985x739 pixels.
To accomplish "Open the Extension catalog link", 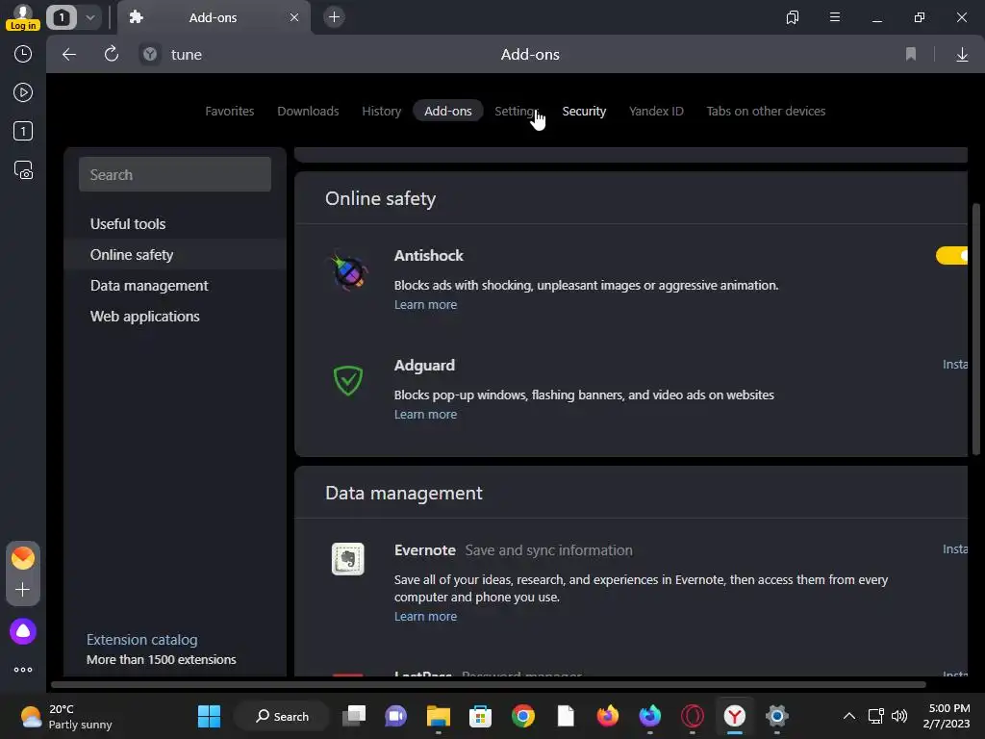I will [142, 640].
